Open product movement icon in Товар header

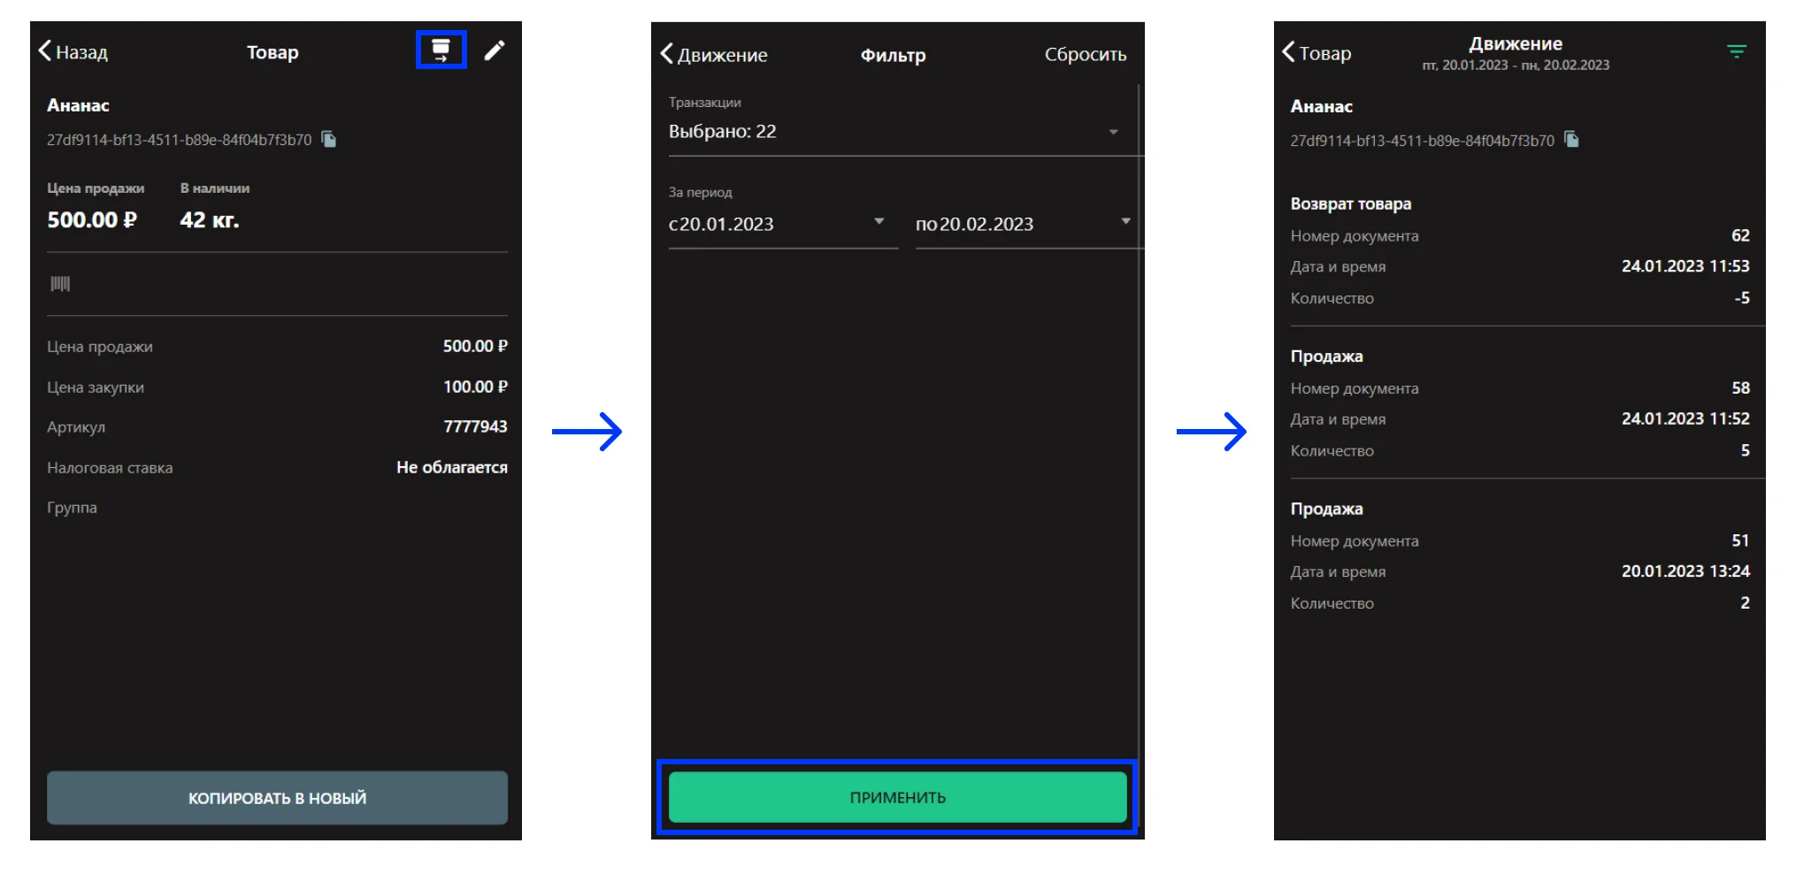click(441, 50)
